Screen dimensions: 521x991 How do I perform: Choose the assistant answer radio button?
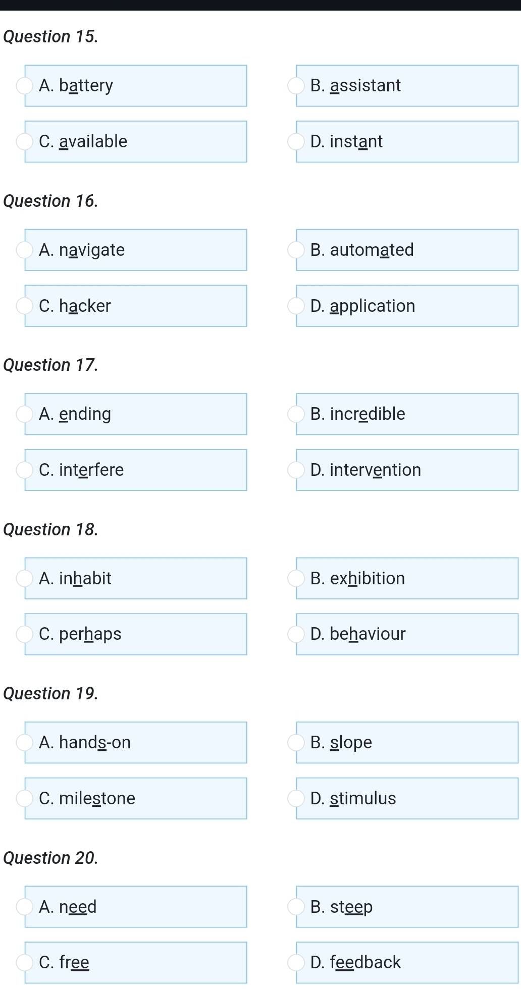[x=295, y=86]
